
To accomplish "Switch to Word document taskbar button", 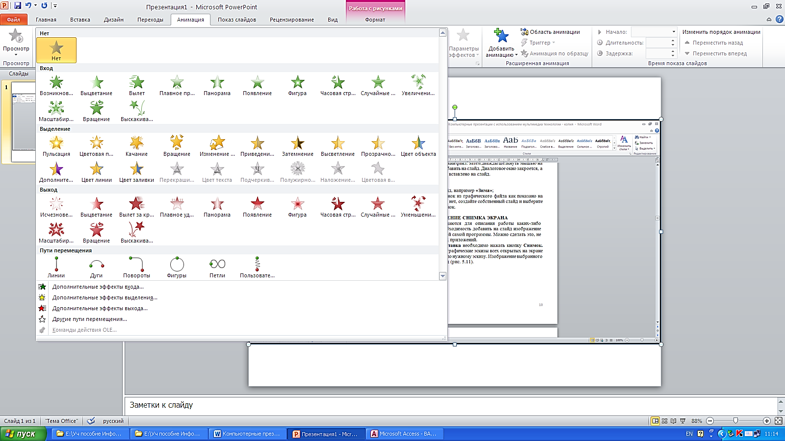I will 248,434.
